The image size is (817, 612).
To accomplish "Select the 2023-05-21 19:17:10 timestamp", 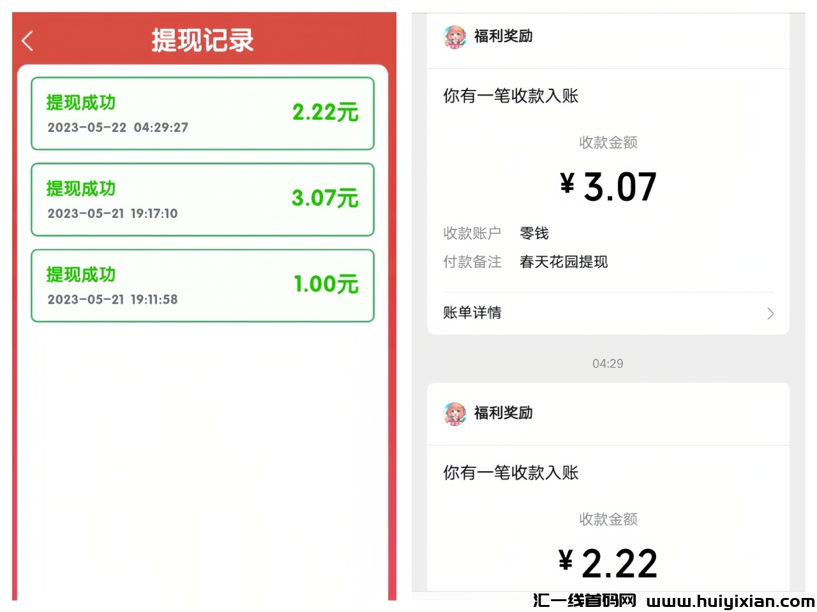I will pos(113,214).
